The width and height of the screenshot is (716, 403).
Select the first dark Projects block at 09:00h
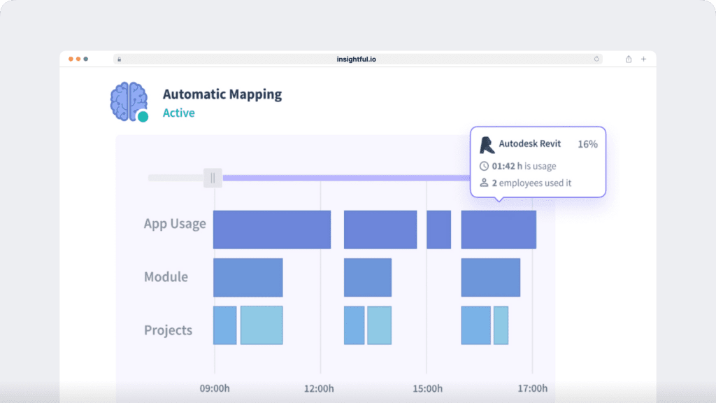click(224, 325)
